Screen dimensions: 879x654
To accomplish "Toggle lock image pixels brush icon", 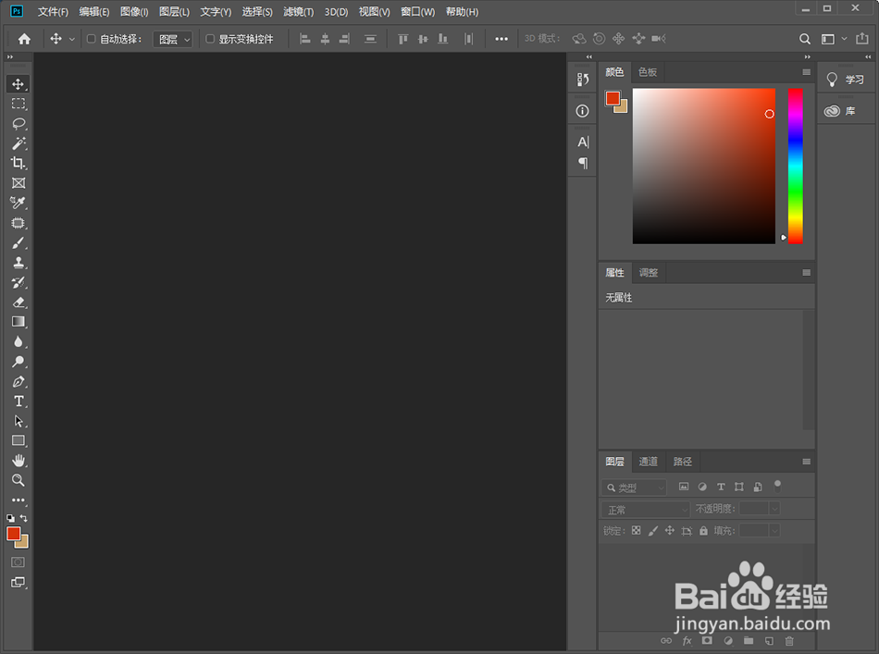I will (x=652, y=531).
